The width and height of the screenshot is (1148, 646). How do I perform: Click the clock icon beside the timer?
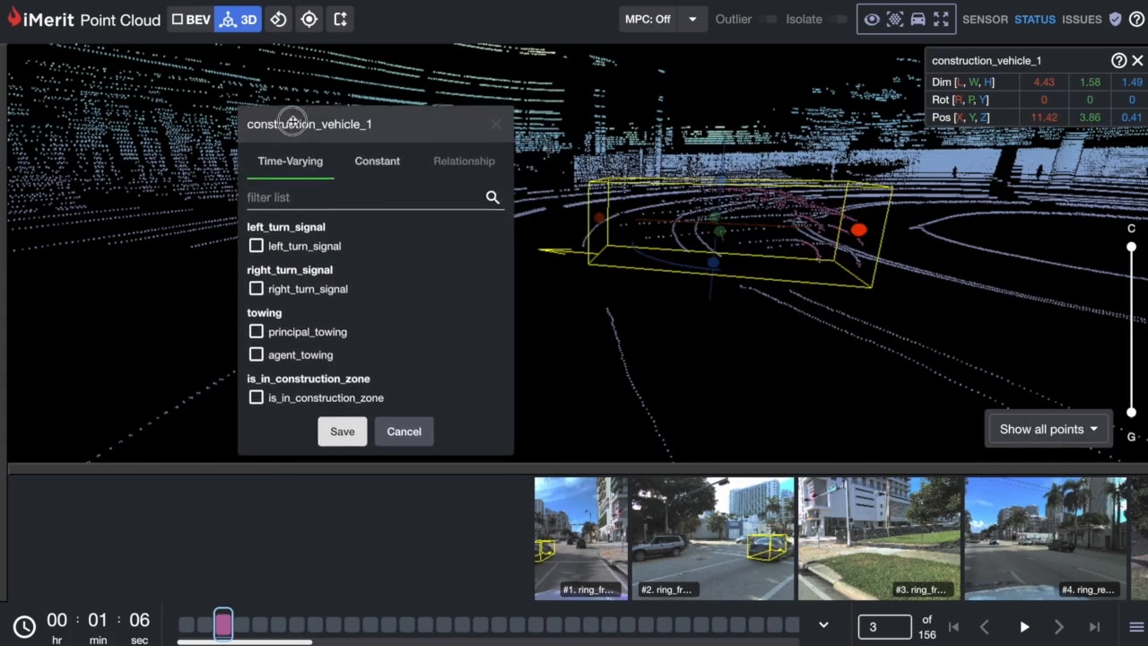tap(24, 626)
